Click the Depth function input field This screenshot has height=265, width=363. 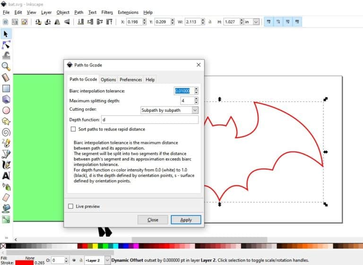150,120
